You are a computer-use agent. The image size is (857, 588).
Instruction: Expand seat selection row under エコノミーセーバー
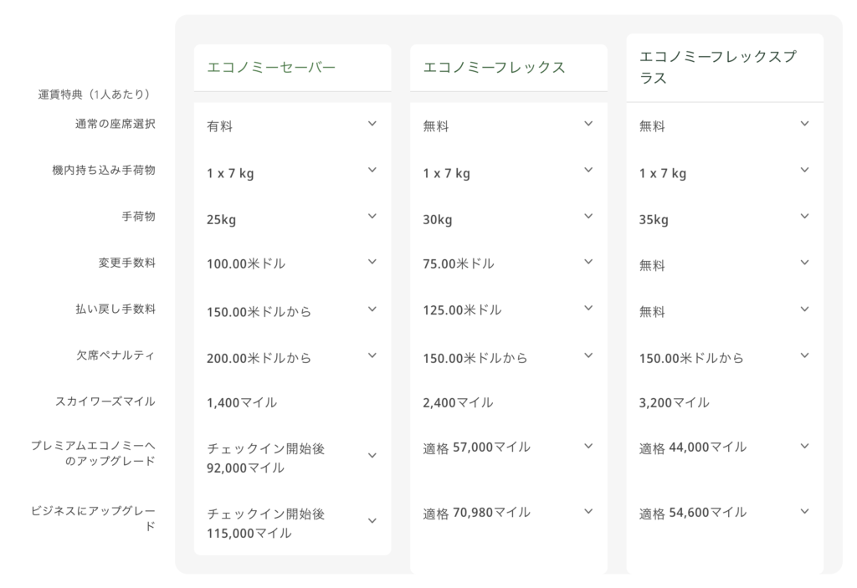(x=372, y=124)
